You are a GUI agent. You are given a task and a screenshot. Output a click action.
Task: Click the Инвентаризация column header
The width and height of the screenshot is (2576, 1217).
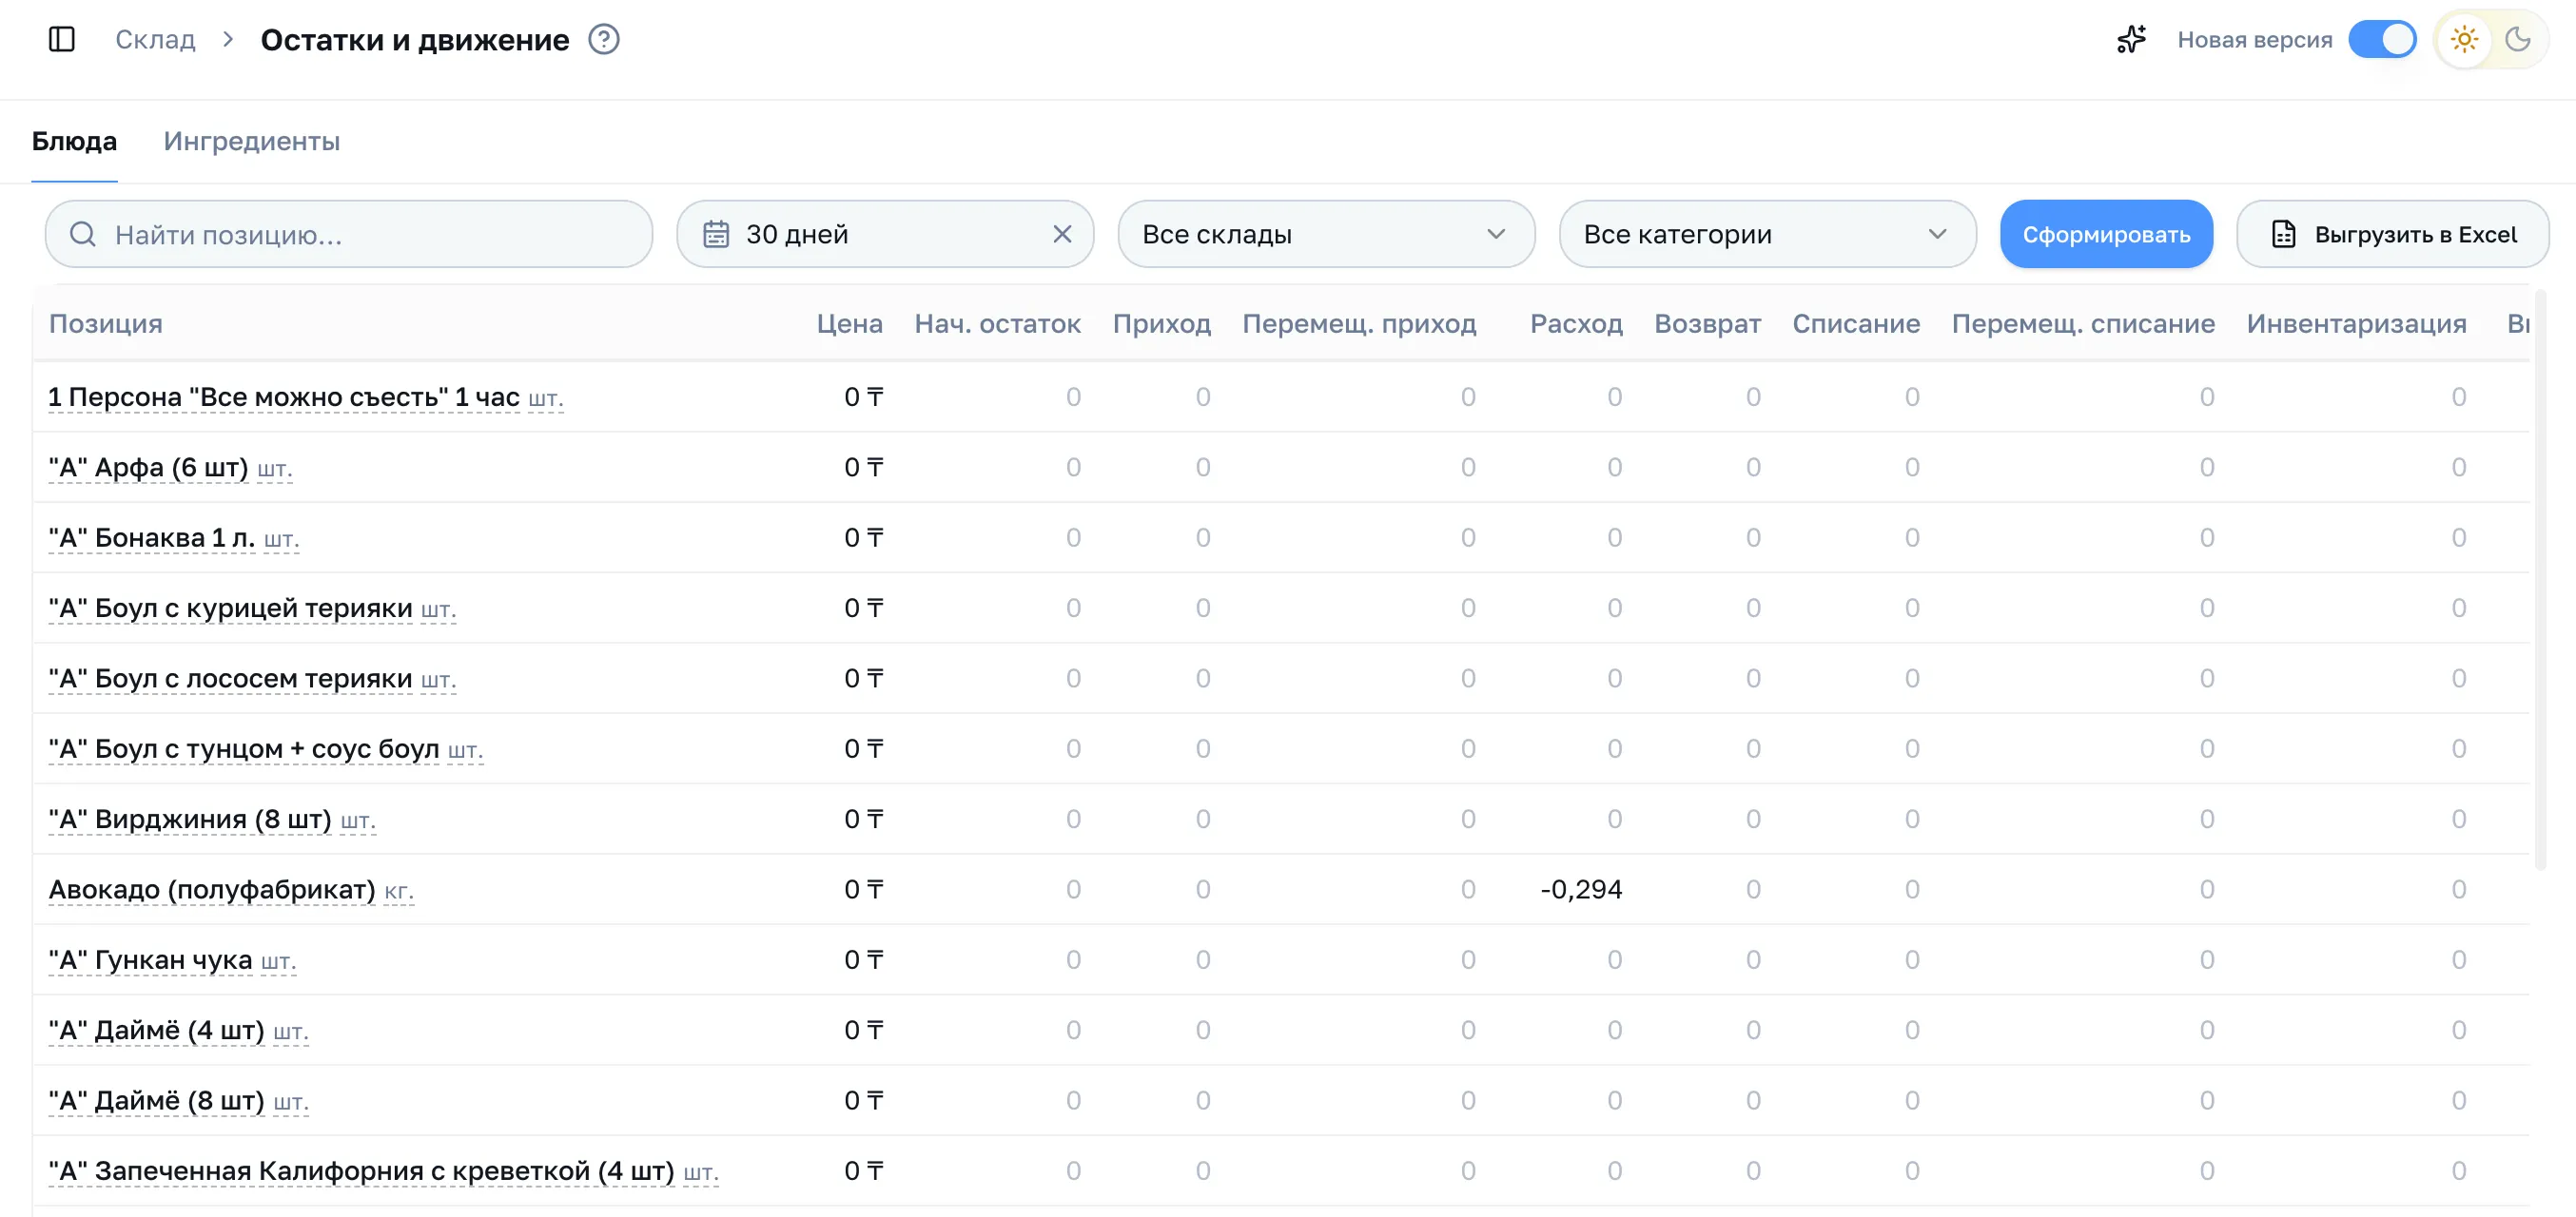tap(2356, 323)
